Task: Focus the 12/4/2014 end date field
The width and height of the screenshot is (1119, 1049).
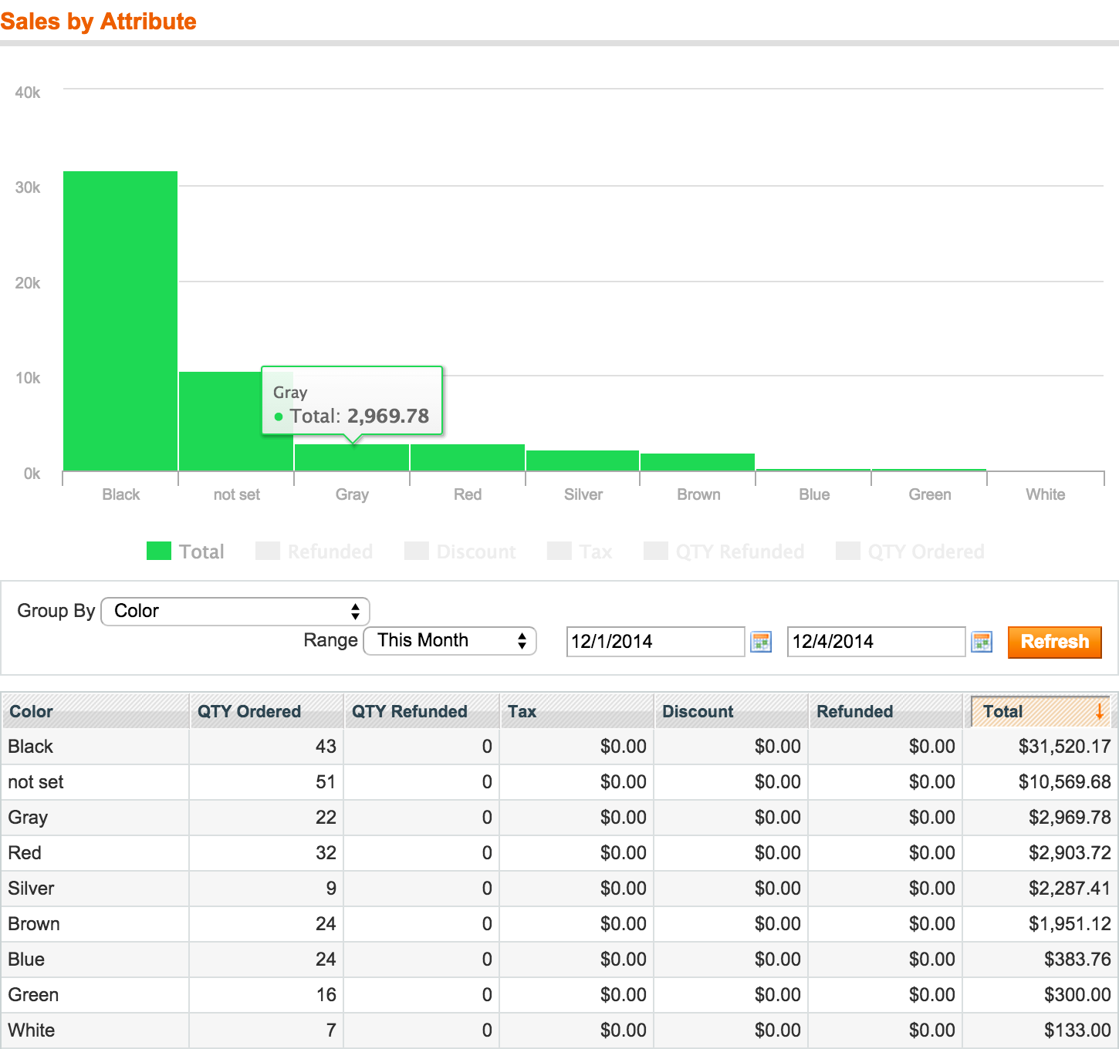Action: pyautogui.click(x=875, y=642)
